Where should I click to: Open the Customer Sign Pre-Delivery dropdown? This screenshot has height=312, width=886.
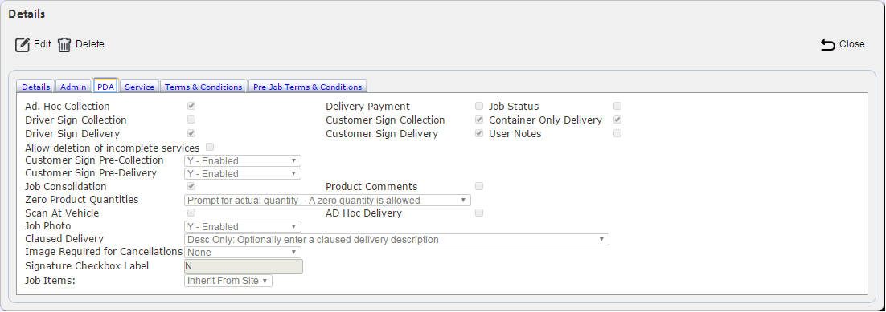(243, 174)
